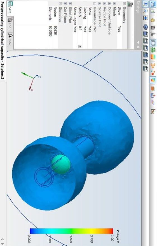Click the Voltage U legend title
This screenshot has width=157, height=246.
click(x=118, y=236)
